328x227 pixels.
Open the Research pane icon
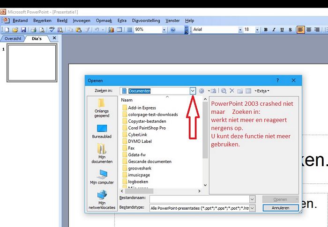coord(60,29)
